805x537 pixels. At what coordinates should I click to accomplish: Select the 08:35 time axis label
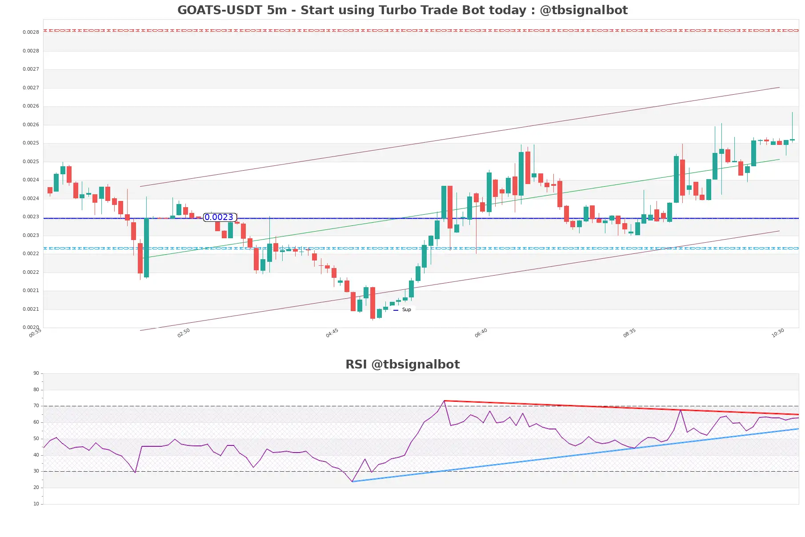tap(629, 333)
